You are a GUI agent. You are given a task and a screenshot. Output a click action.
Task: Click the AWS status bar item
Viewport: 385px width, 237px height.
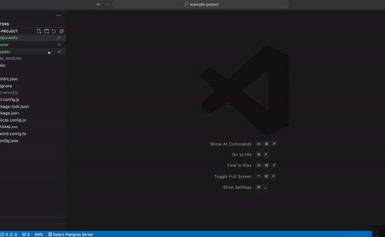pos(38,235)
